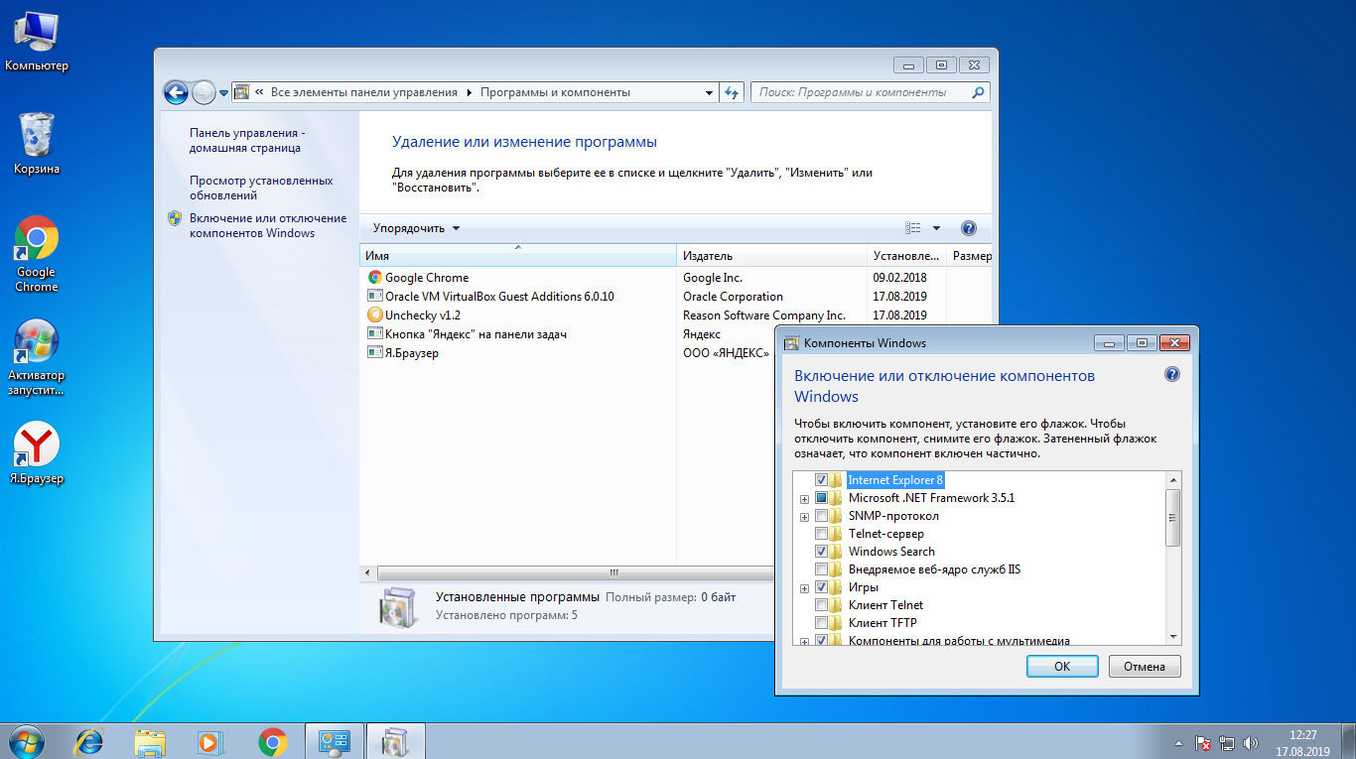
Task: Click Программы и компоненты breadcrumb
Action: click(555, 92)
